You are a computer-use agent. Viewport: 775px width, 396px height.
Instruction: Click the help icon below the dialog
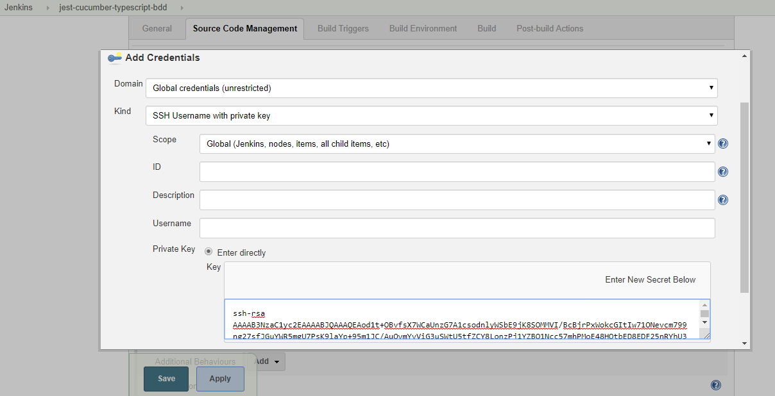716,385
